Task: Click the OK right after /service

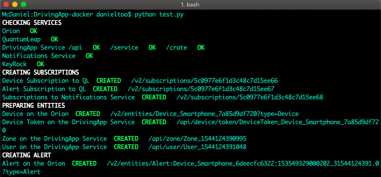Action: click(x=152, y=48)
